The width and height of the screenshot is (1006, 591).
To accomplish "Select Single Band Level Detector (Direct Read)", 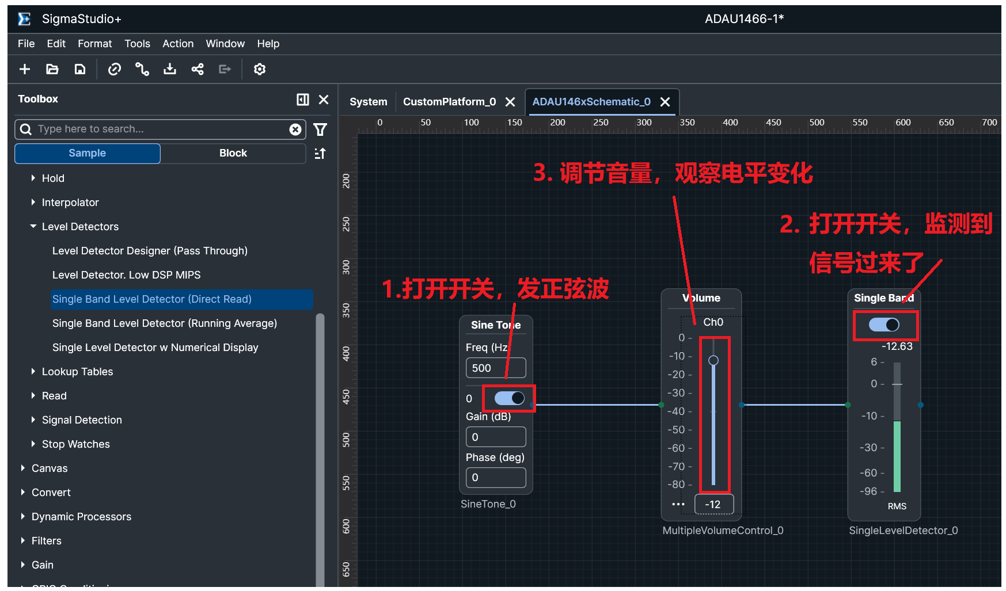I will [x=182, y=299].
